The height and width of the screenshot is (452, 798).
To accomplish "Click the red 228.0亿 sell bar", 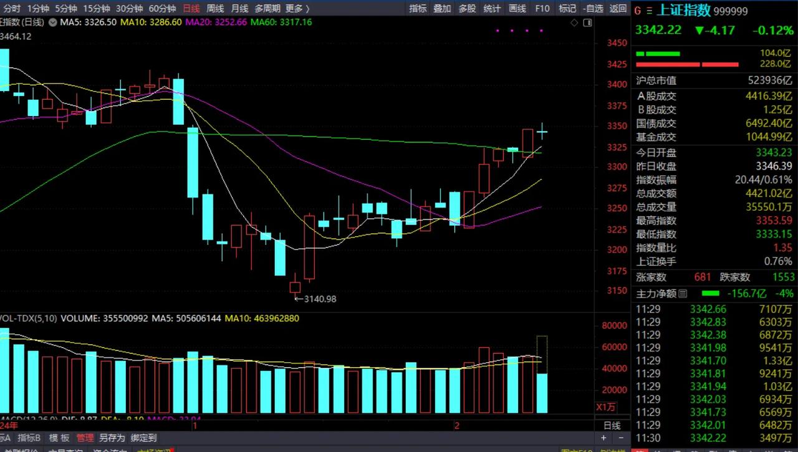I will pyautogui.click(x=687, y=65).
